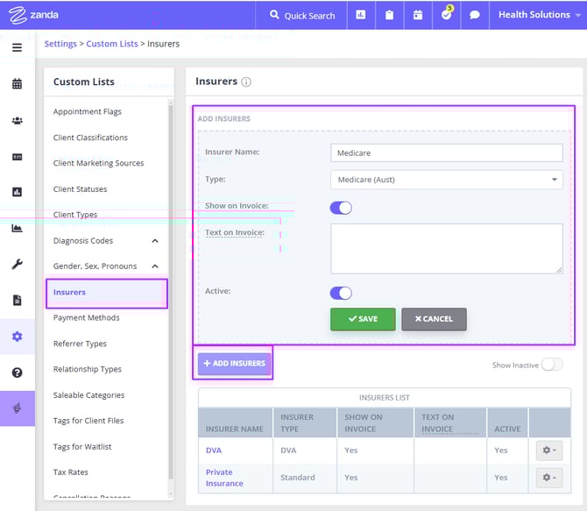This screenshot has width=587, height=511.
Task: Click the tasks checkmark icon with badge
Action: tap(446, 15)
